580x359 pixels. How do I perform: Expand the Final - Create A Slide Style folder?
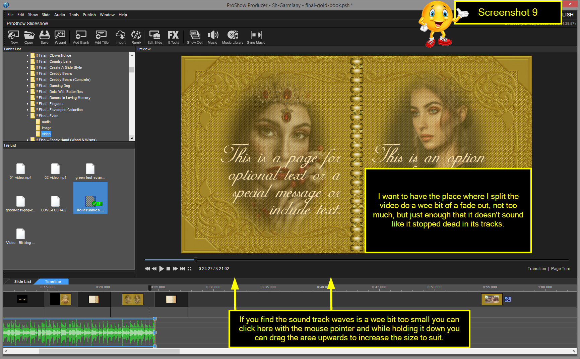27,67
